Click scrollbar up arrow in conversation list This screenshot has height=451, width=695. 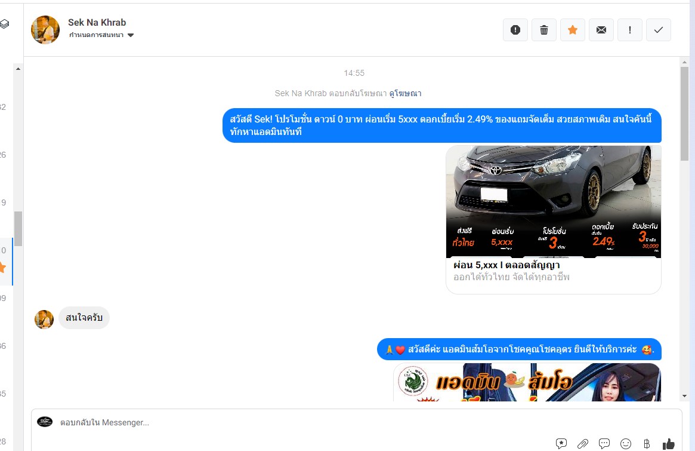(x=18, y=69)
